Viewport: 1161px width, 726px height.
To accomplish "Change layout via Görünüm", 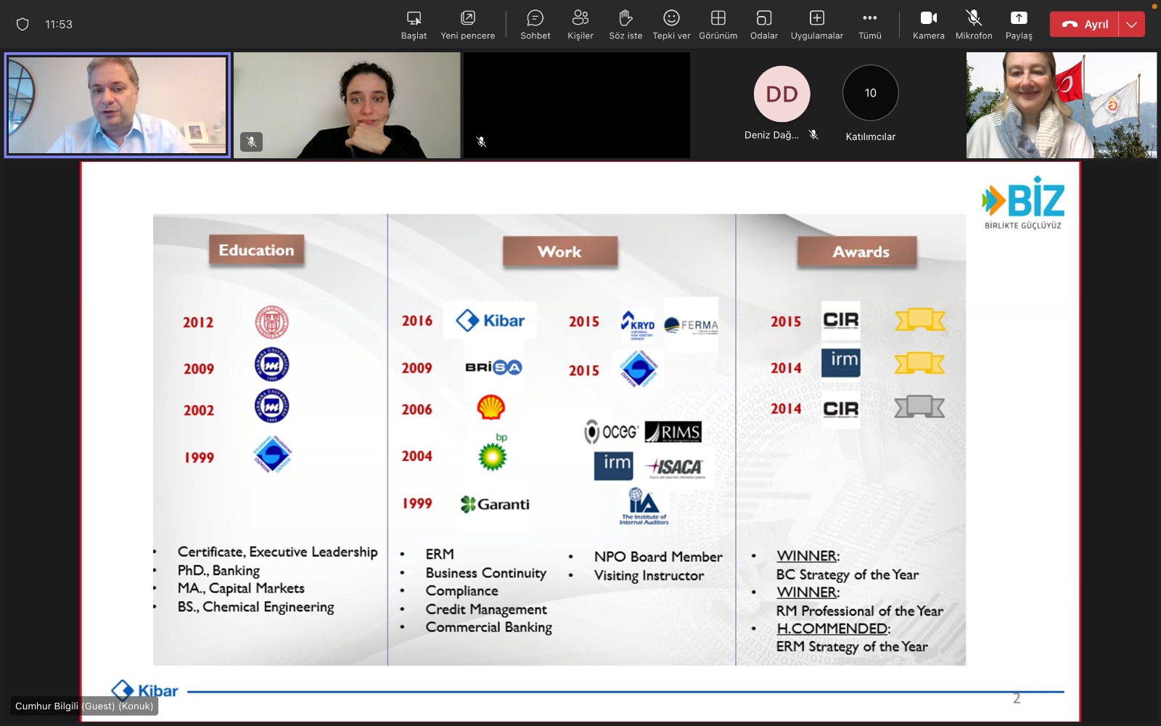I will 718,25.
